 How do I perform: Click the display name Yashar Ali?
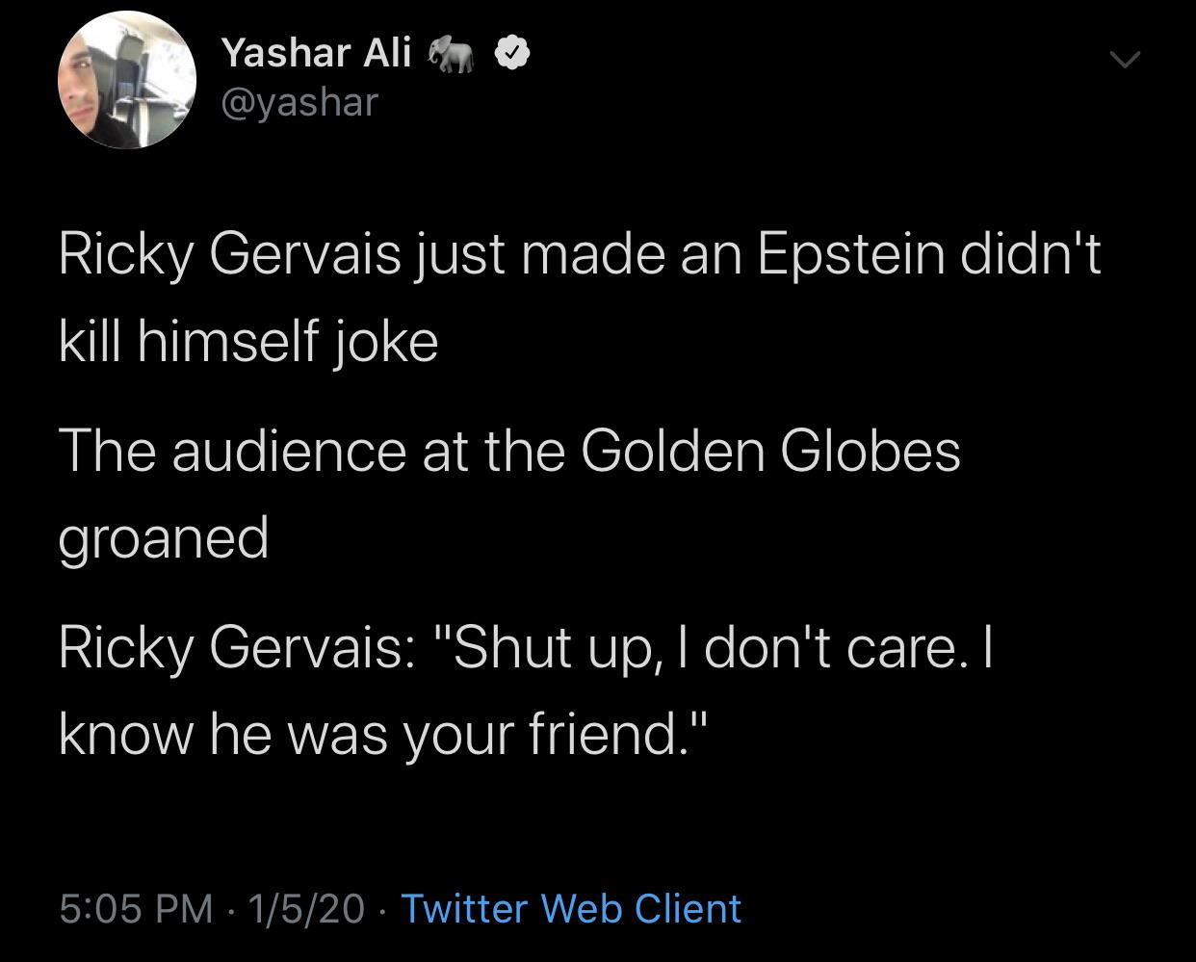click(316, 53)
